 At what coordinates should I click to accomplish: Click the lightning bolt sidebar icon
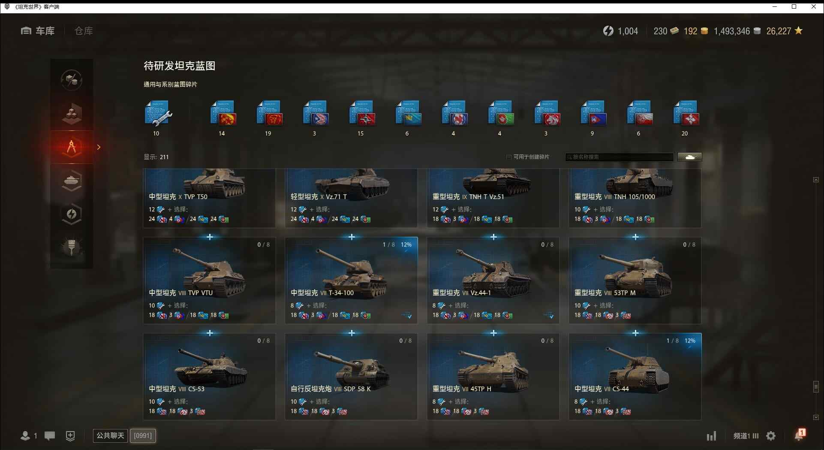[72, 214]
